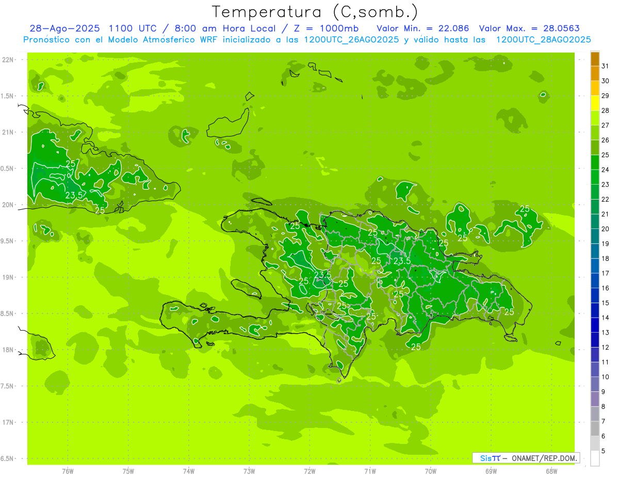Click the '0.5N' latitude axis label
619x478 pixels.
[x=8, y=169]
